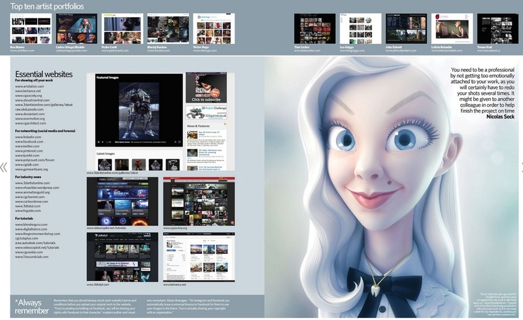This screenshot has width=523, height=320.
Task: Click www.tiancocker.com portfolio URL
Action: pos(307,50)
